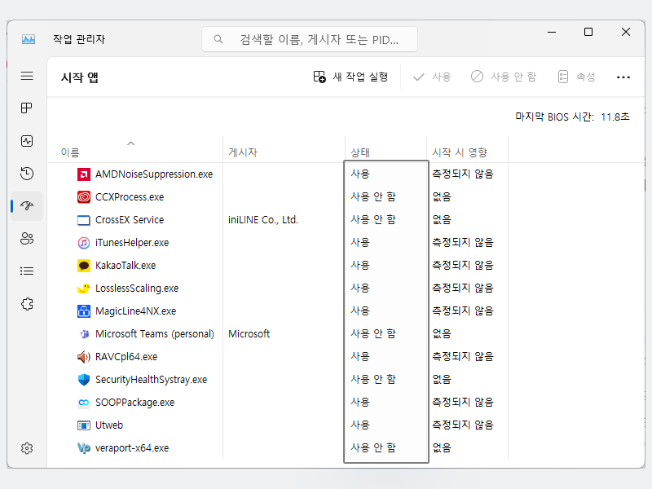
Task: Open the Details page
Action: (27, 271)
